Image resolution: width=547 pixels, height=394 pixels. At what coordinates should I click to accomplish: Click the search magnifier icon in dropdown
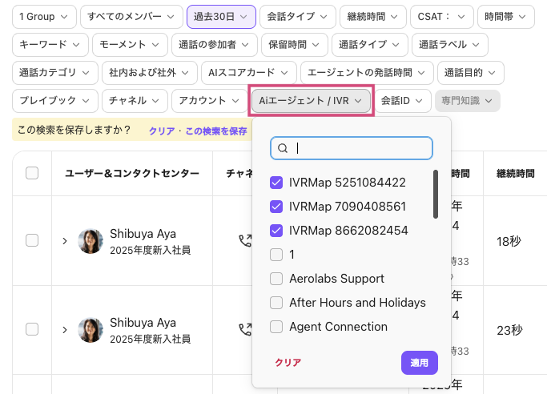(283, 148)
